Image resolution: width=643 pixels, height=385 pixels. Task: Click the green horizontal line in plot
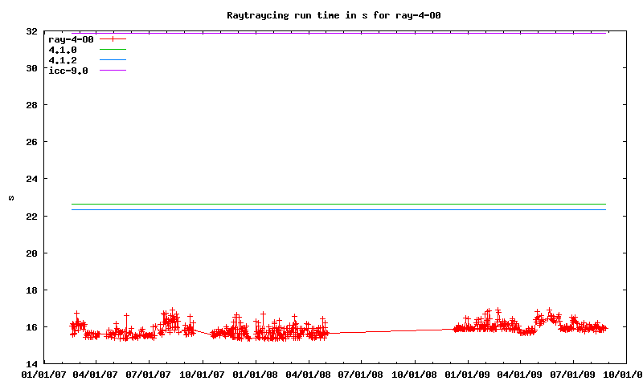(338, 204)
